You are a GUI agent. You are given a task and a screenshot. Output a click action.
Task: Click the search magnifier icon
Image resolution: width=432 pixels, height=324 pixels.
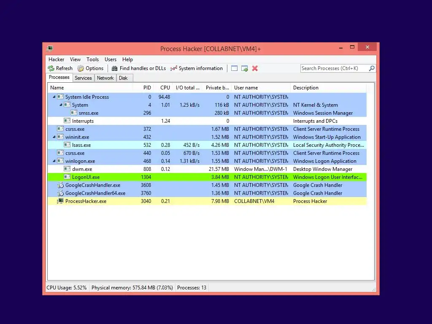[372, 68]
